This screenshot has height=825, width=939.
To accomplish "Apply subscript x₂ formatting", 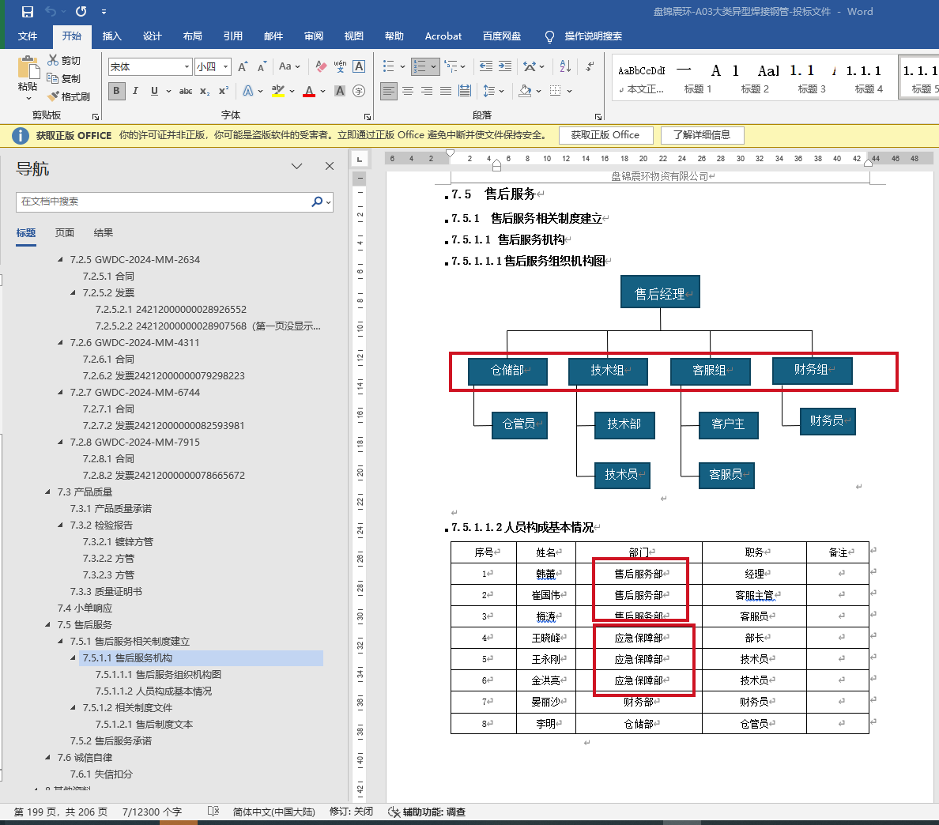I will 205,91.
